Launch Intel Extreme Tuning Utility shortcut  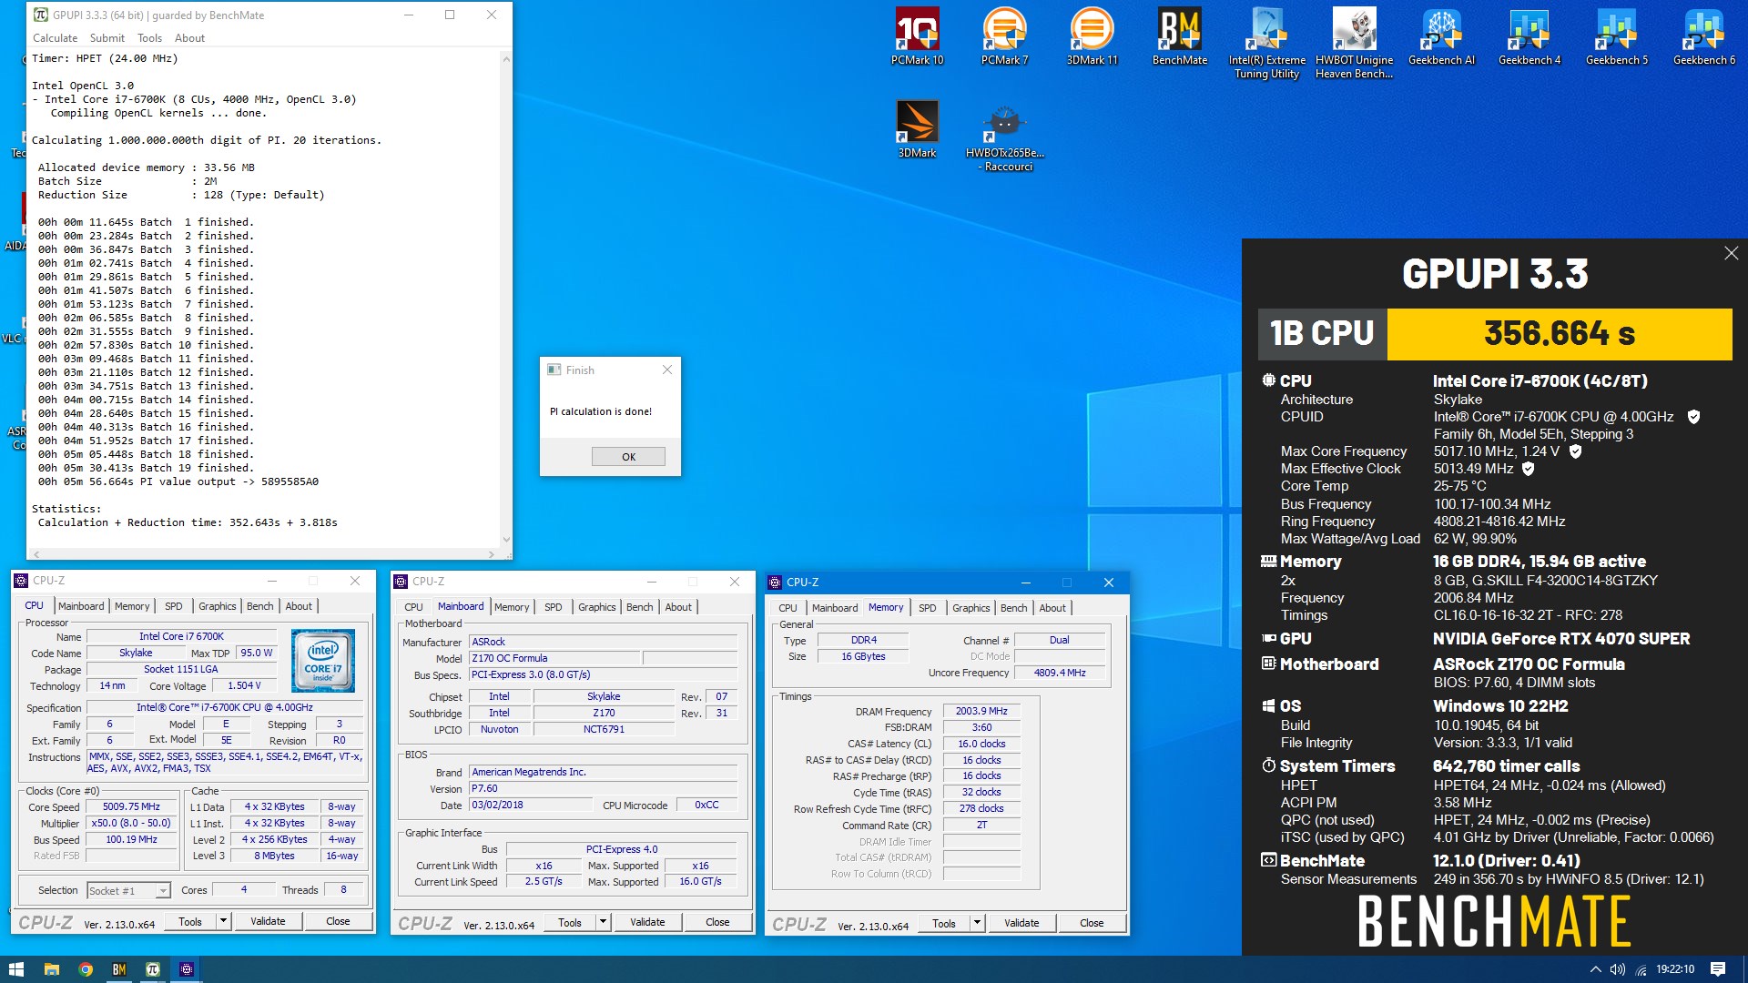click(x=1266, y=43)
